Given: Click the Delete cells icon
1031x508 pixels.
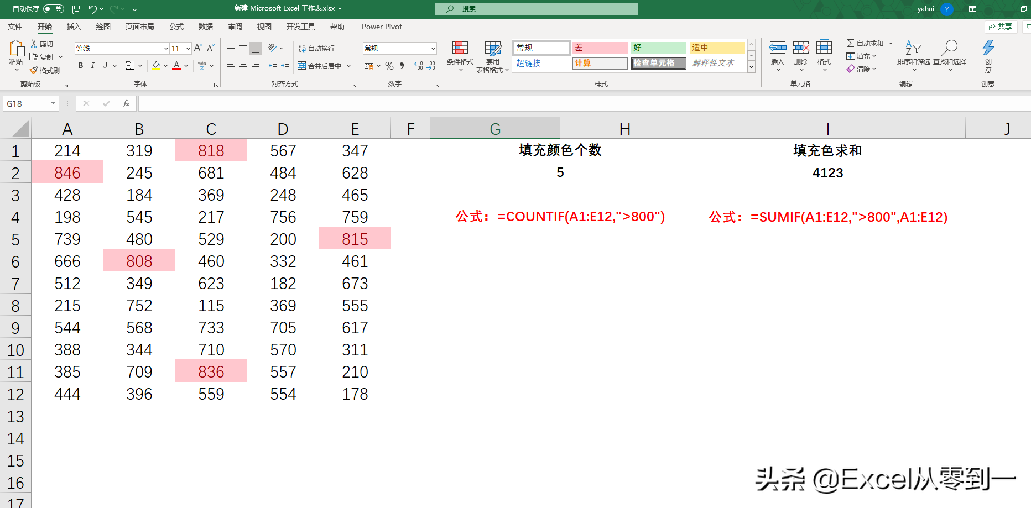Looking at the screenshot, I should [x=801, y=48].
